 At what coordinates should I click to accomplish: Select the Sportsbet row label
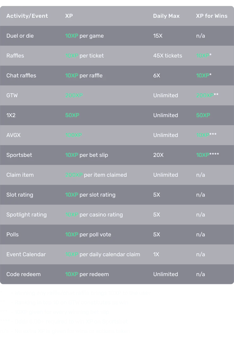click(19, 155)
